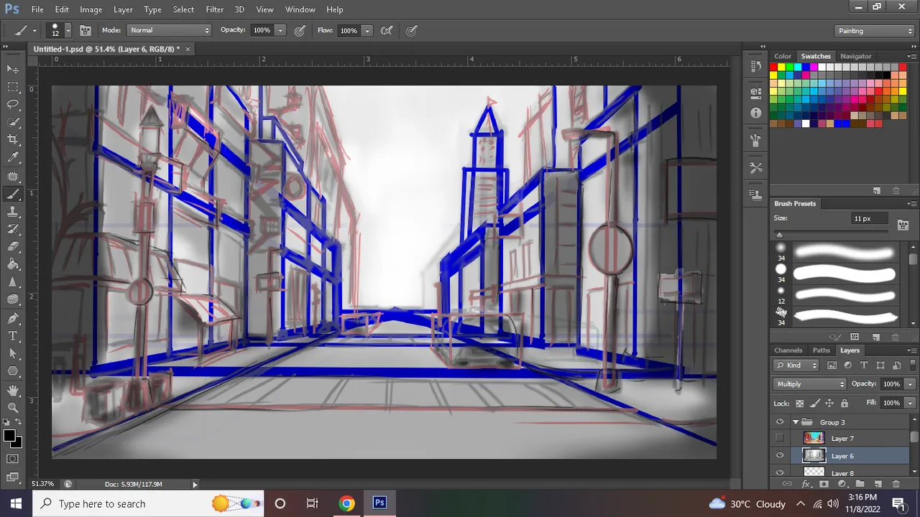Show Layer 7 visibility box
Screen dimensions: 920x517
click(x=780, y=438)
